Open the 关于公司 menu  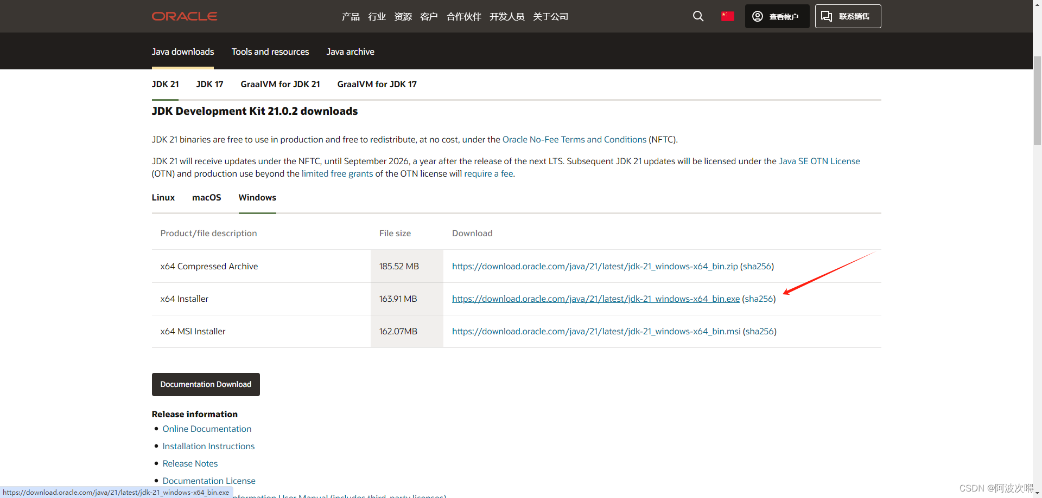pyautogui.click(x=550, y=17)
